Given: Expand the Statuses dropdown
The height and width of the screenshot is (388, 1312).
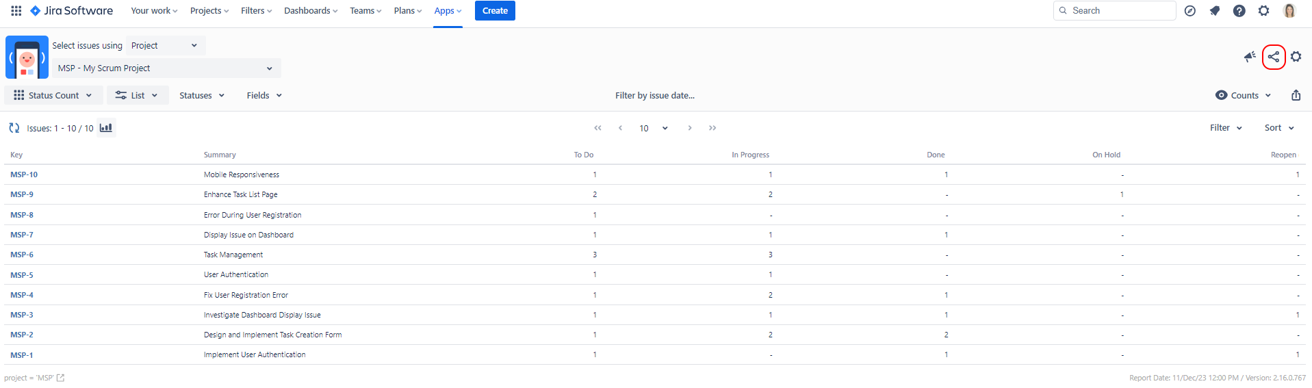Looking at the screenshot, I should pos(202,96).
